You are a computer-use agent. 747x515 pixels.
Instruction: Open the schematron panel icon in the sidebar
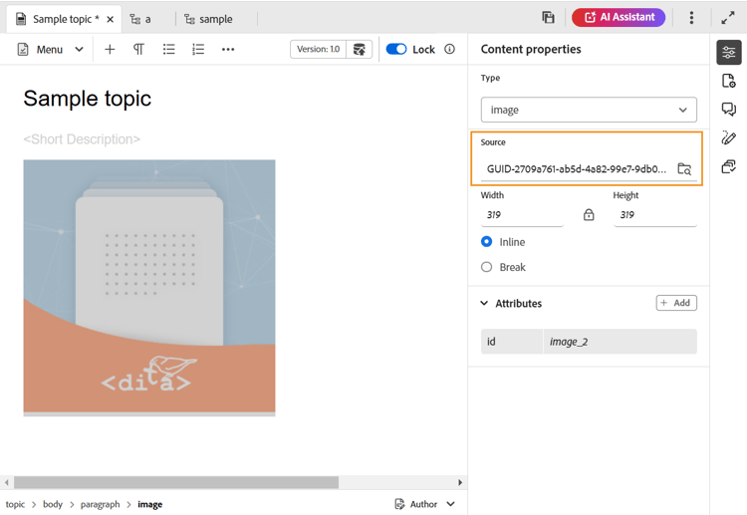[728, 166]
